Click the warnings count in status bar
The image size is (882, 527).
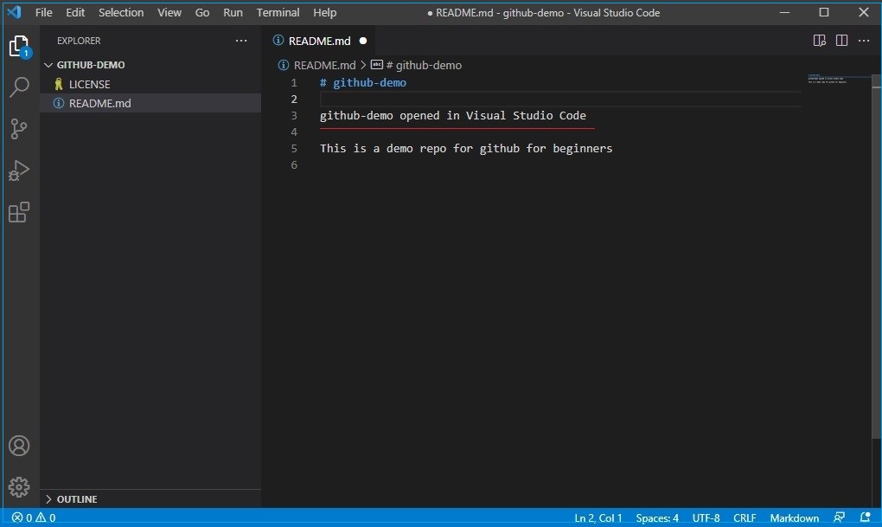tap(46, 517)
